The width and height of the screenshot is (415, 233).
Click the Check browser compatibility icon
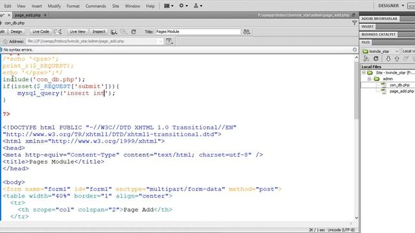click(x=58, y=32)
